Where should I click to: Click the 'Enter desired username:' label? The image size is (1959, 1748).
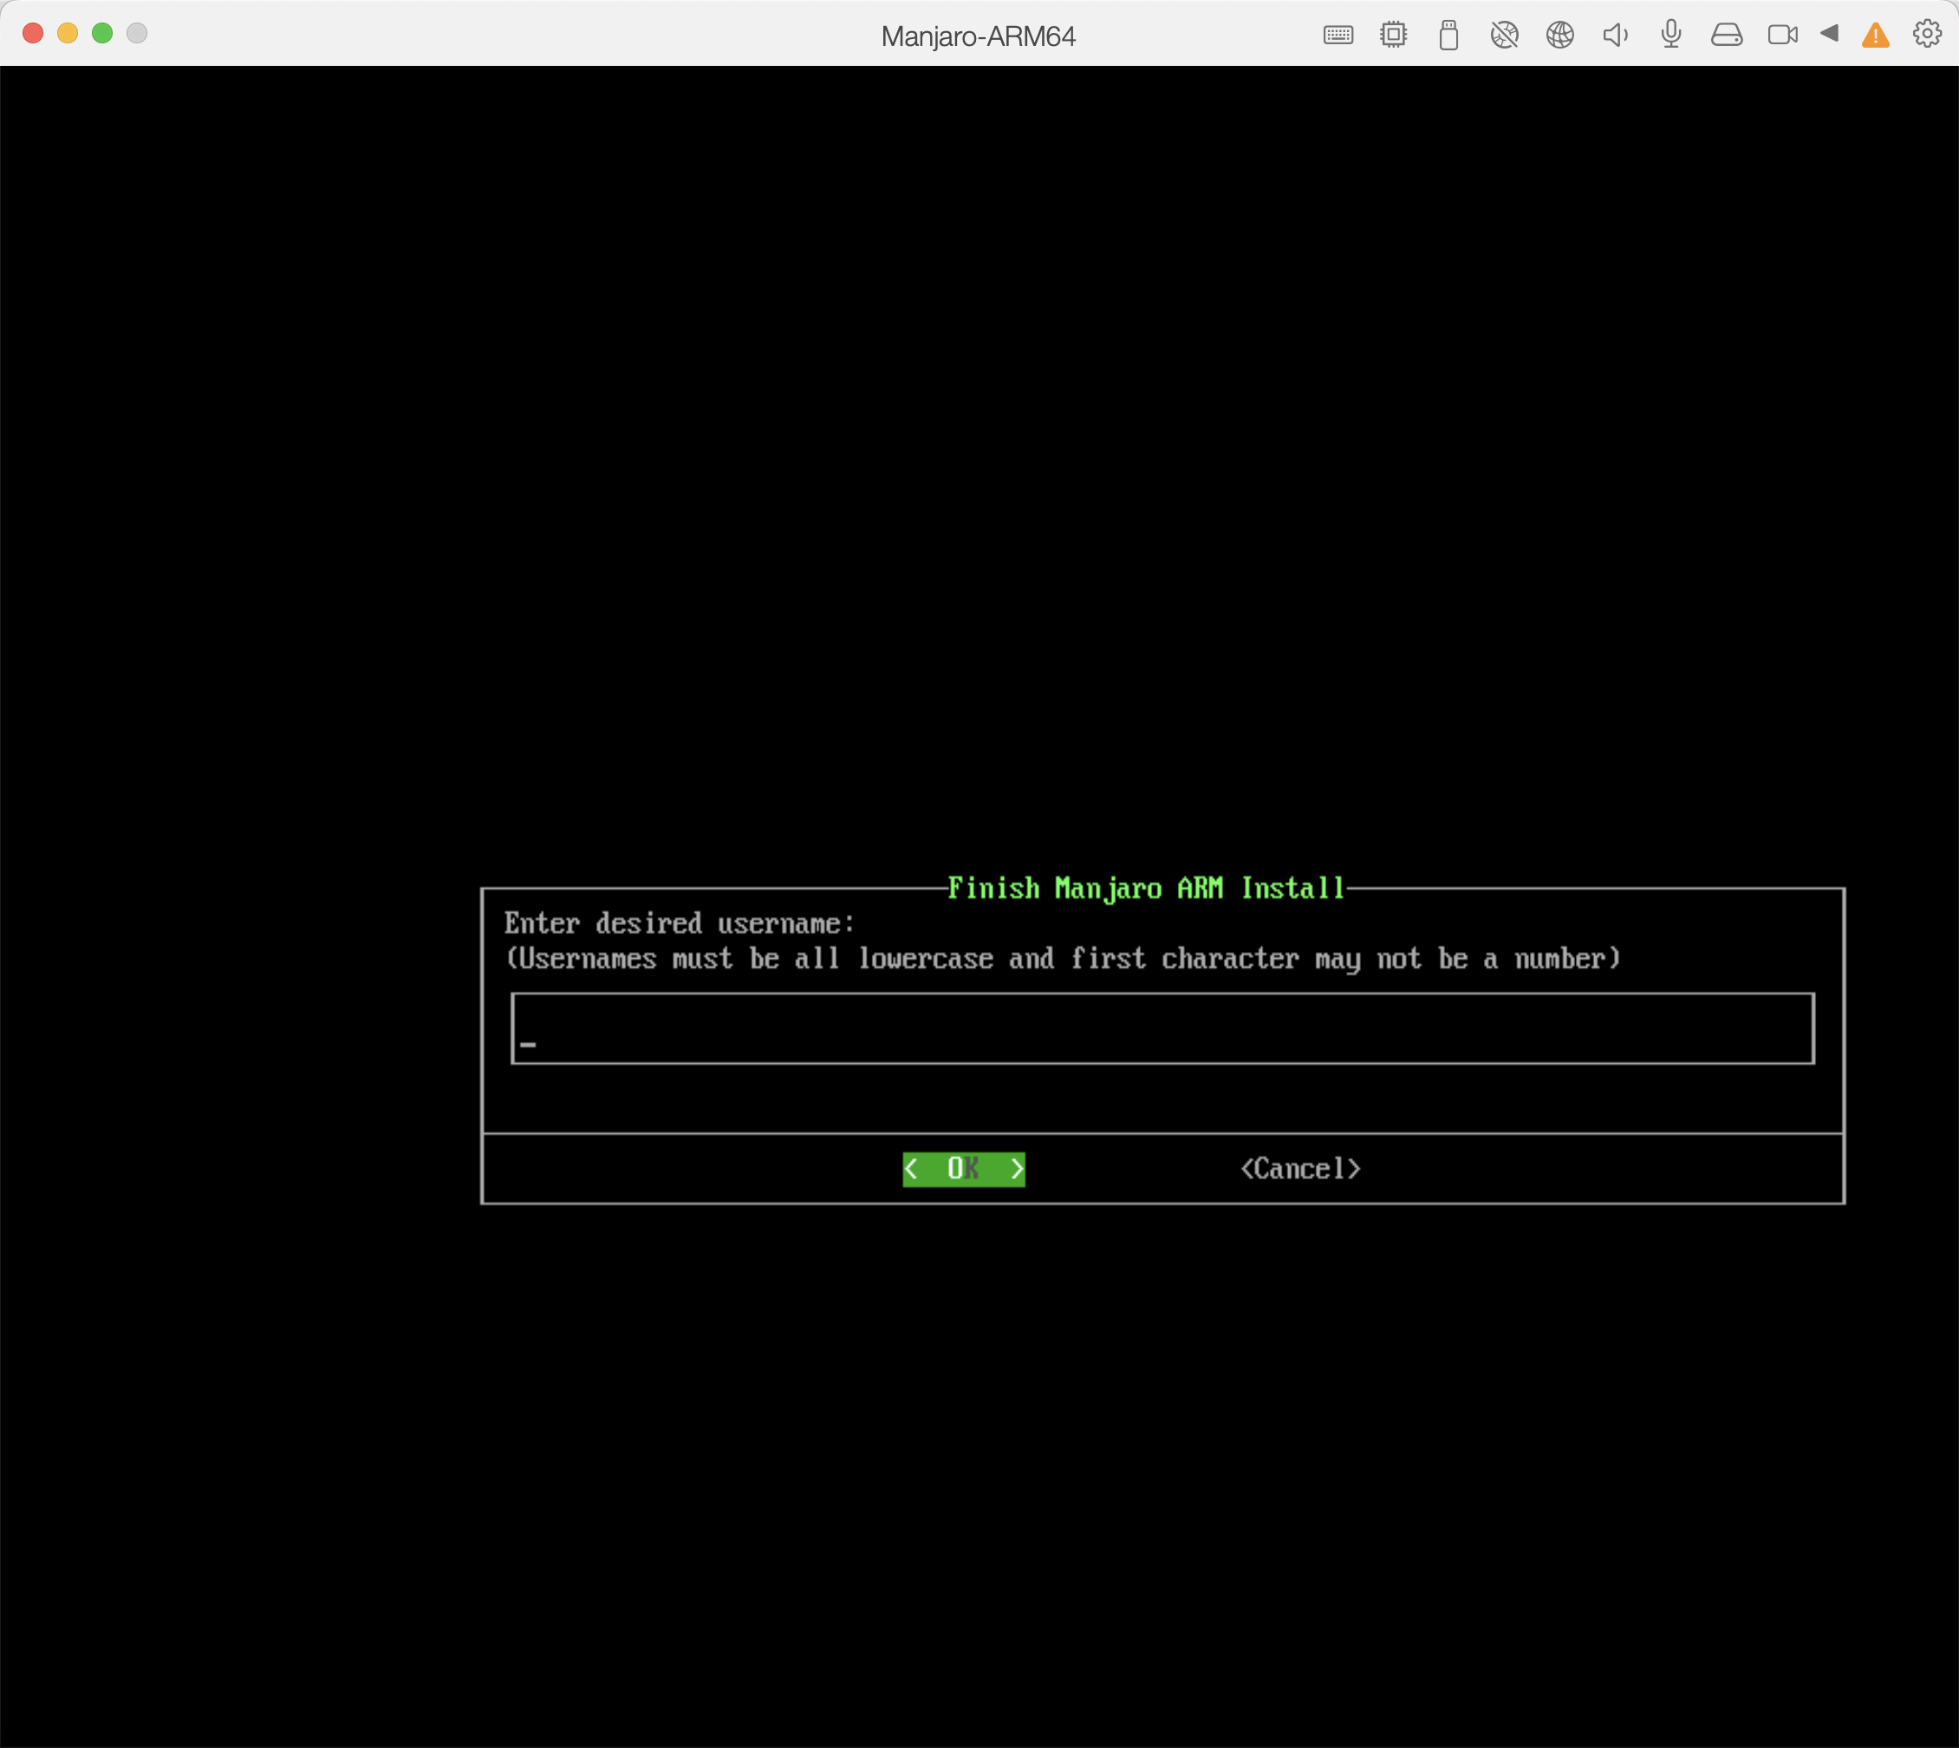click(x=679, y=924)
